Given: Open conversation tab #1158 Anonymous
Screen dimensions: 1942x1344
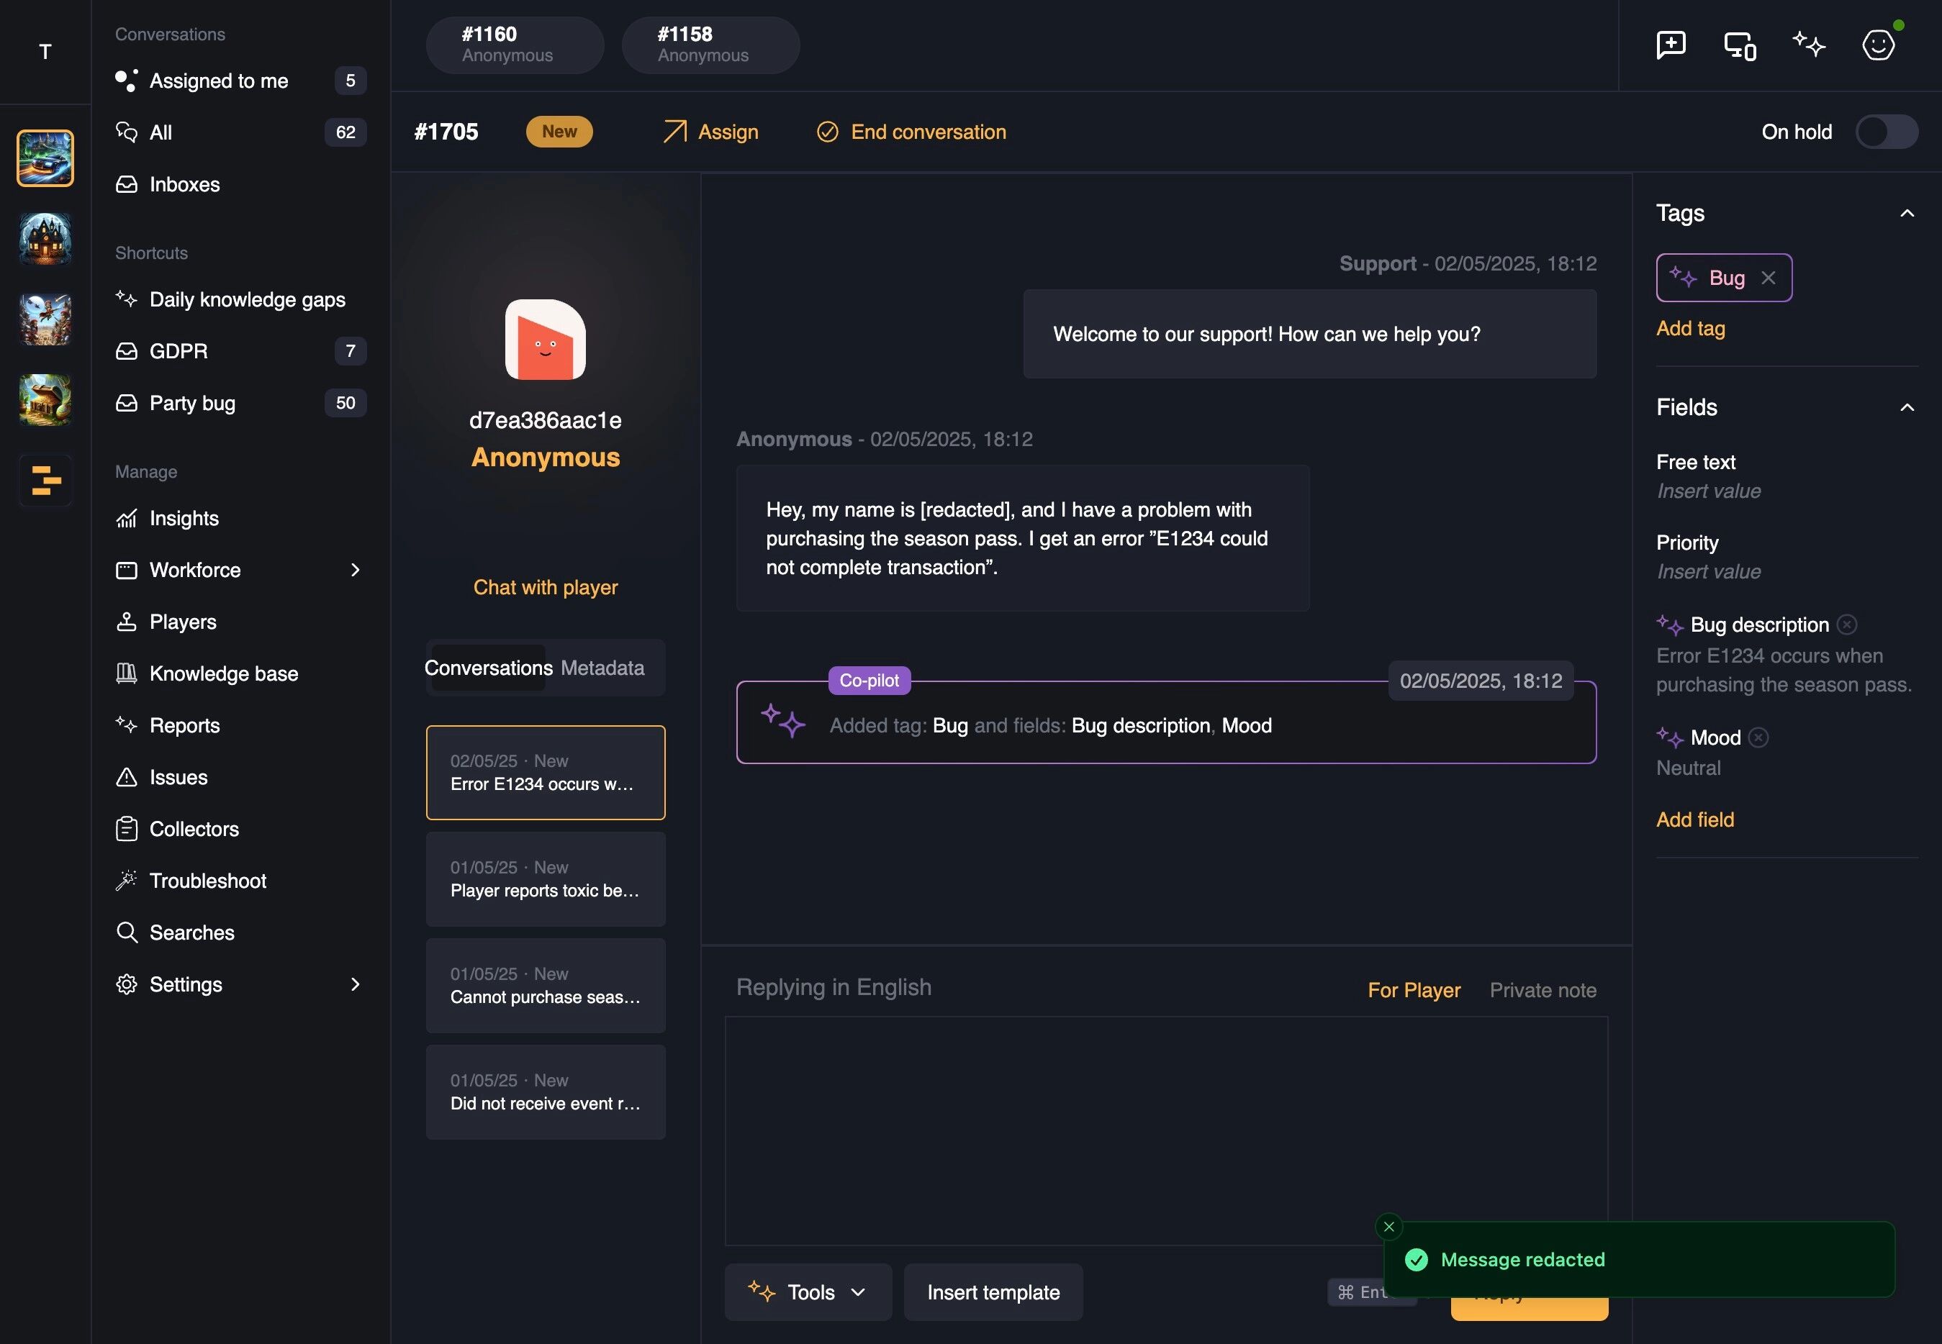Looking at the screenshot, I should (710, 45).
